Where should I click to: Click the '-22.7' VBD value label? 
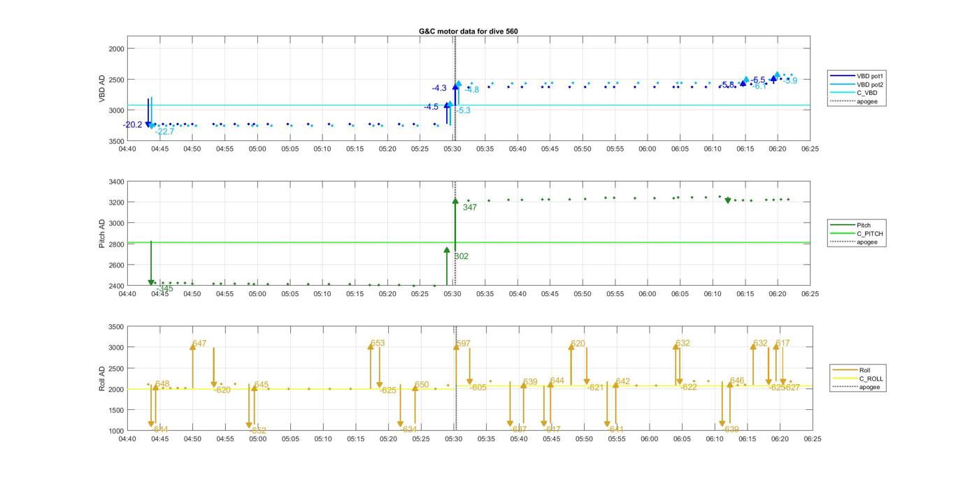tap(165, 132)
